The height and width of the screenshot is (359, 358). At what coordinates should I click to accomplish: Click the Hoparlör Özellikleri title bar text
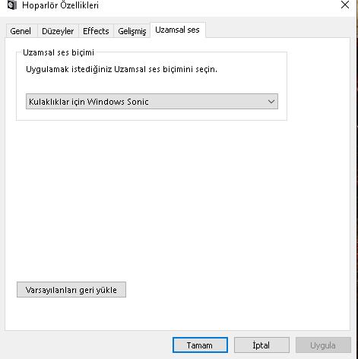[x=60, y=5]
